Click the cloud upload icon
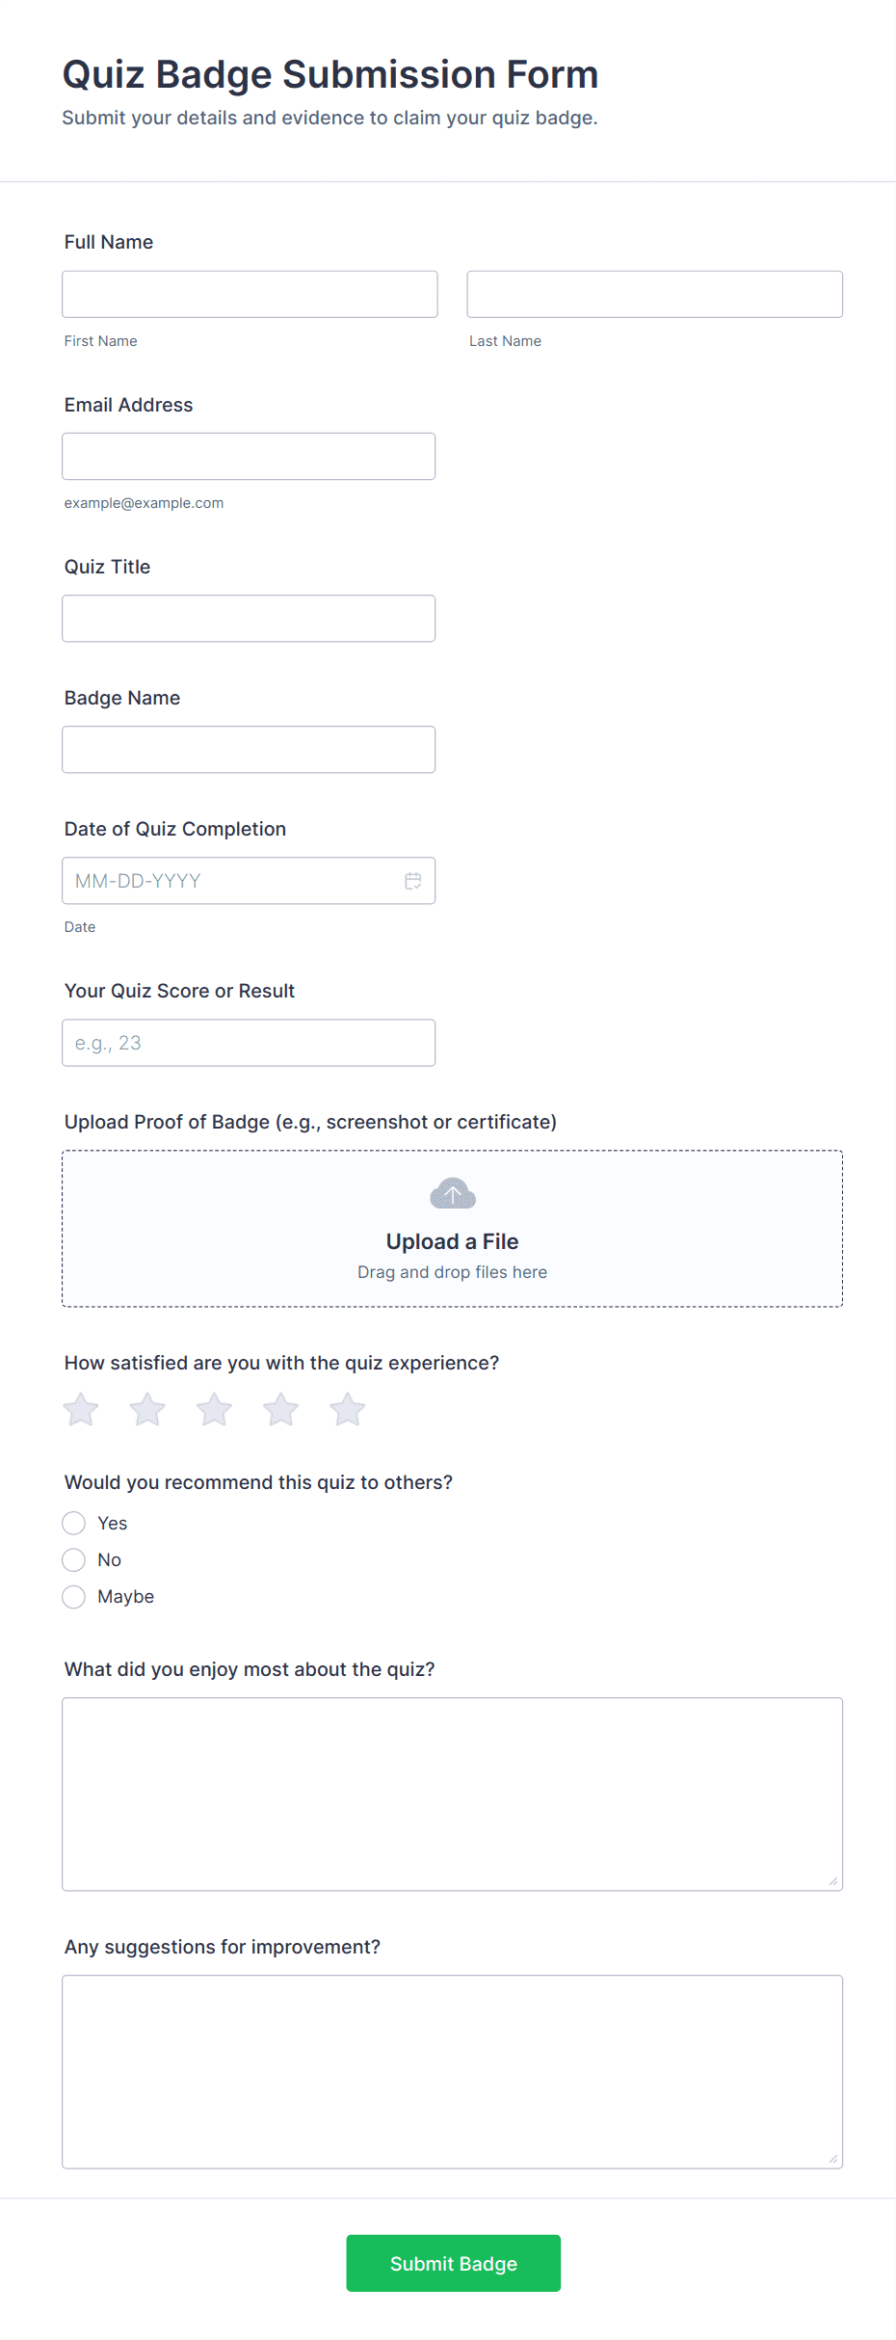896x2340 pixels. click(x=453, y=1193)
